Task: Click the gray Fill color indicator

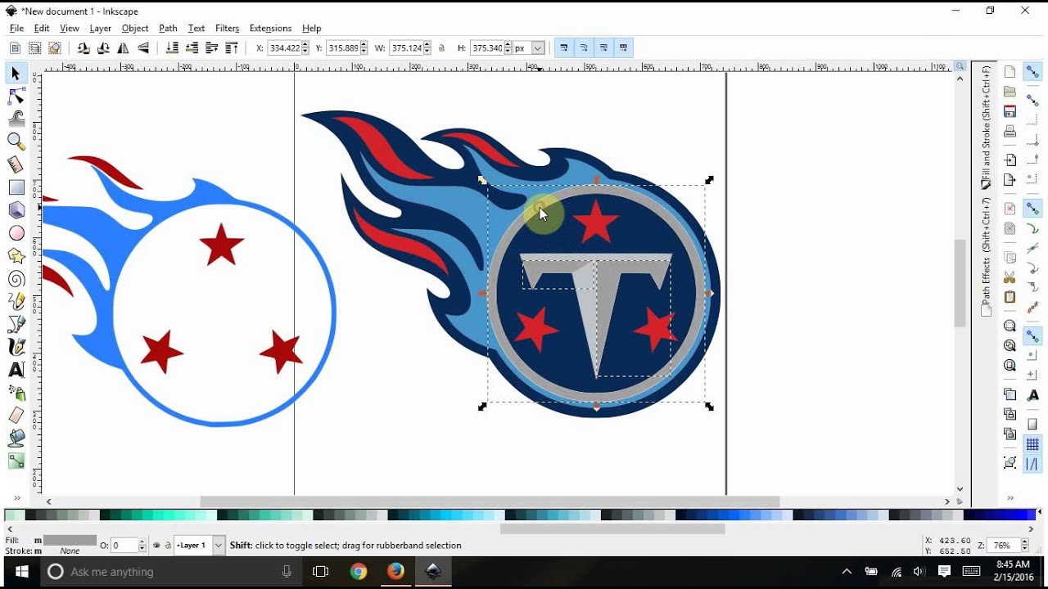Action: [x=70, y=541]
